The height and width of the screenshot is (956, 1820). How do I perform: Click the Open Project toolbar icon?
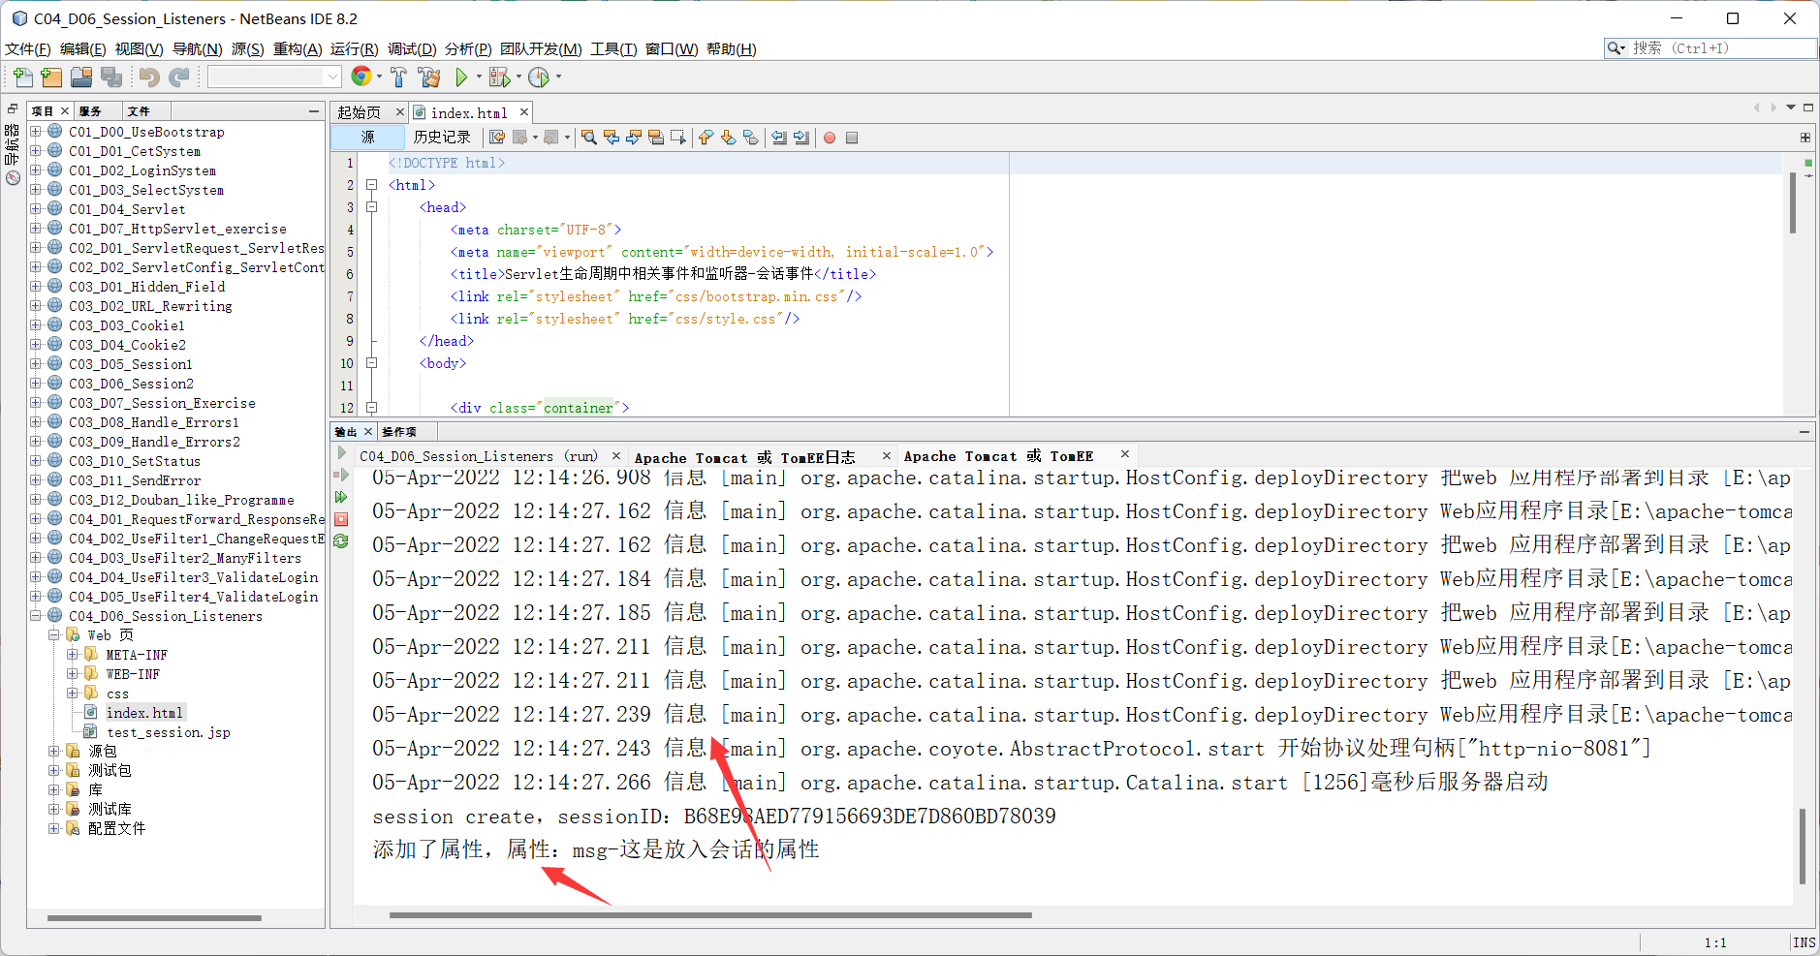pyautogui.click(x=81, y=77)
